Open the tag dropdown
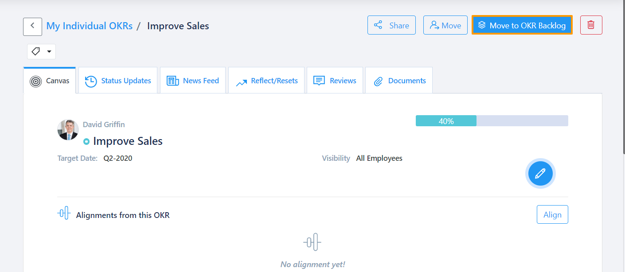This screenshot has height=272, width=625. click(x=41, y=51)
